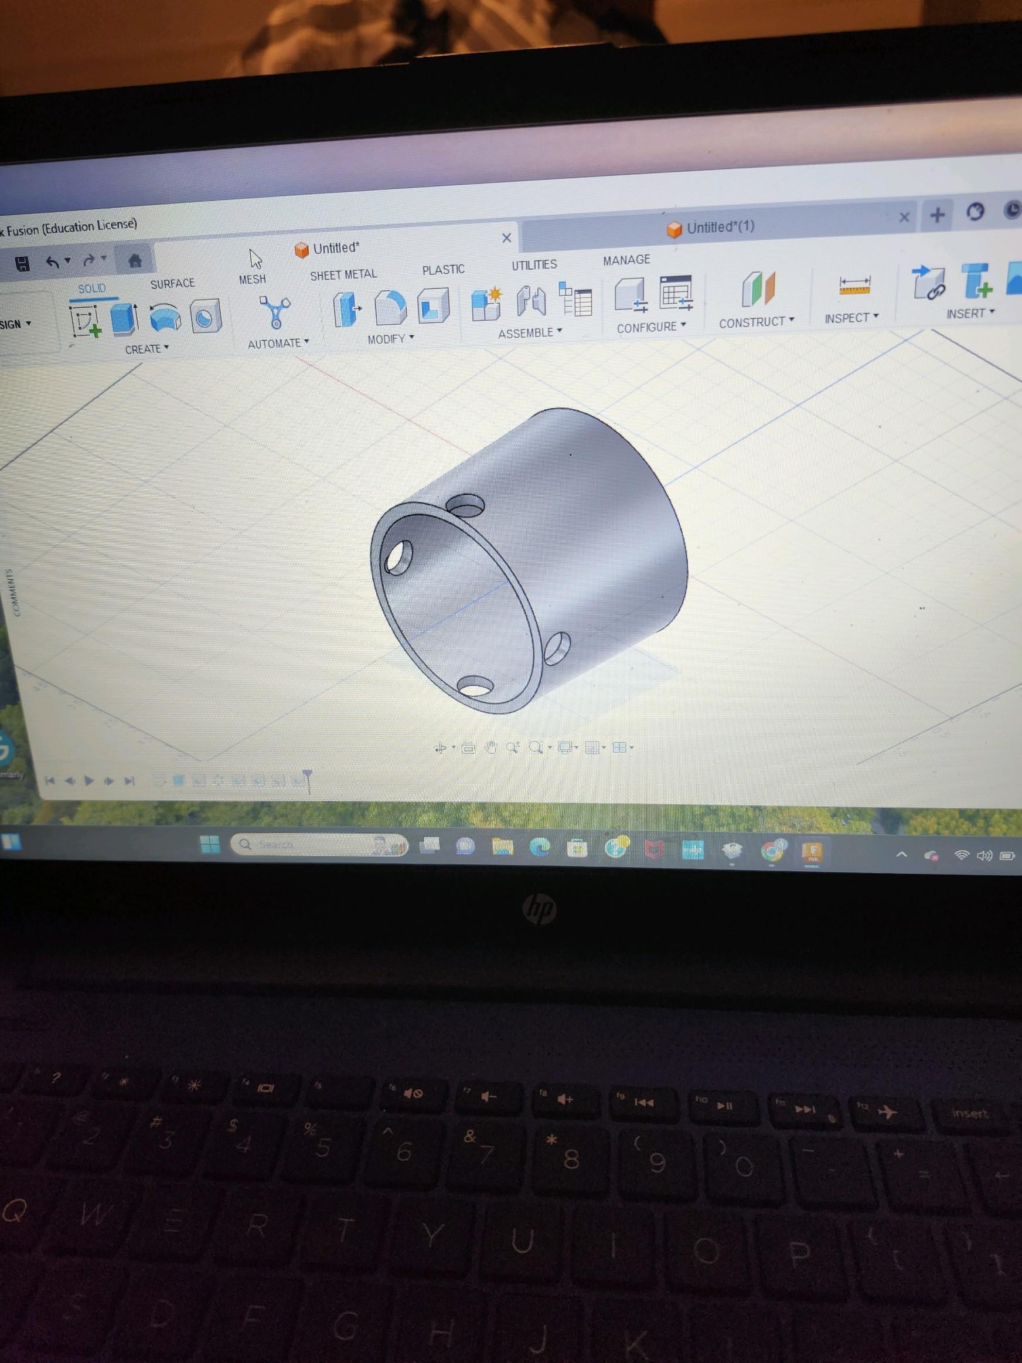The width and height of the screenshot is (1022, 1363).
Task: Open the INSPECT dropdown menu
Action: (851, 318)
